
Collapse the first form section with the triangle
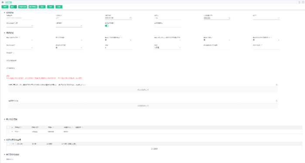click(x=4, y=13)
